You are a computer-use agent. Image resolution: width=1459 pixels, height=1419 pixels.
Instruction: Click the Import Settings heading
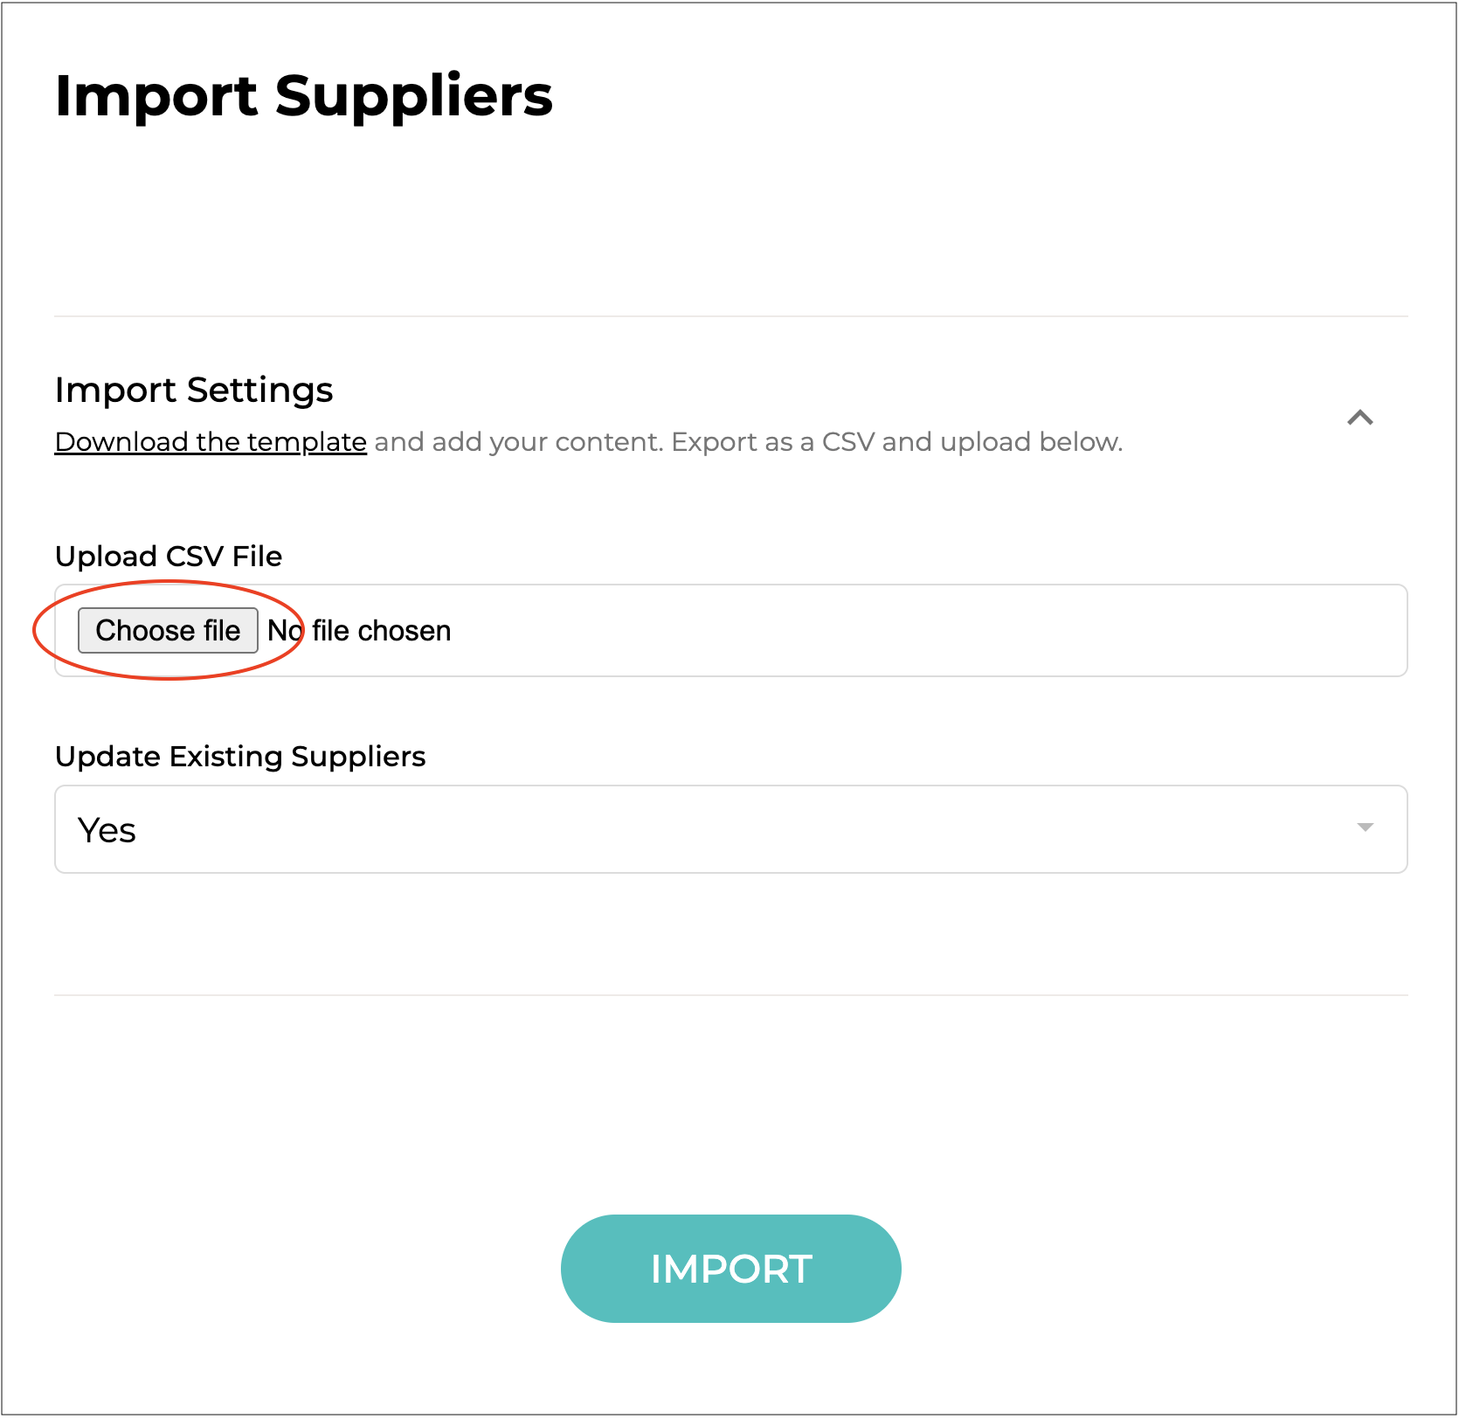194,390
